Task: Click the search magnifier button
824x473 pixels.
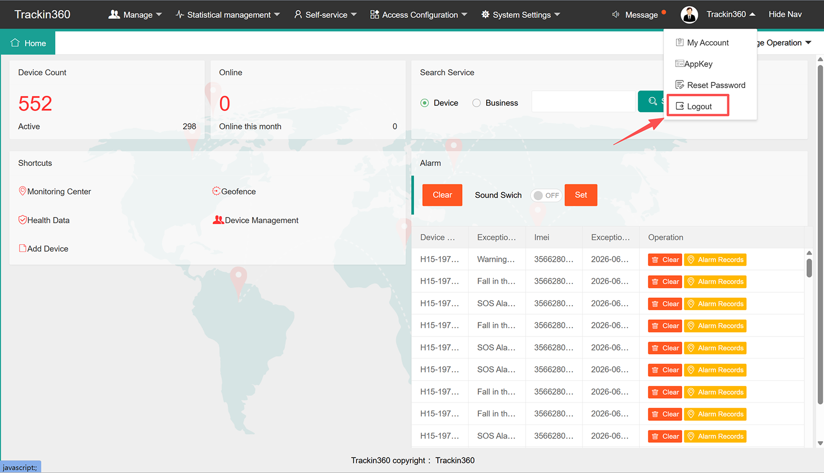Action: pyautogui.click(x=651, y=102)
